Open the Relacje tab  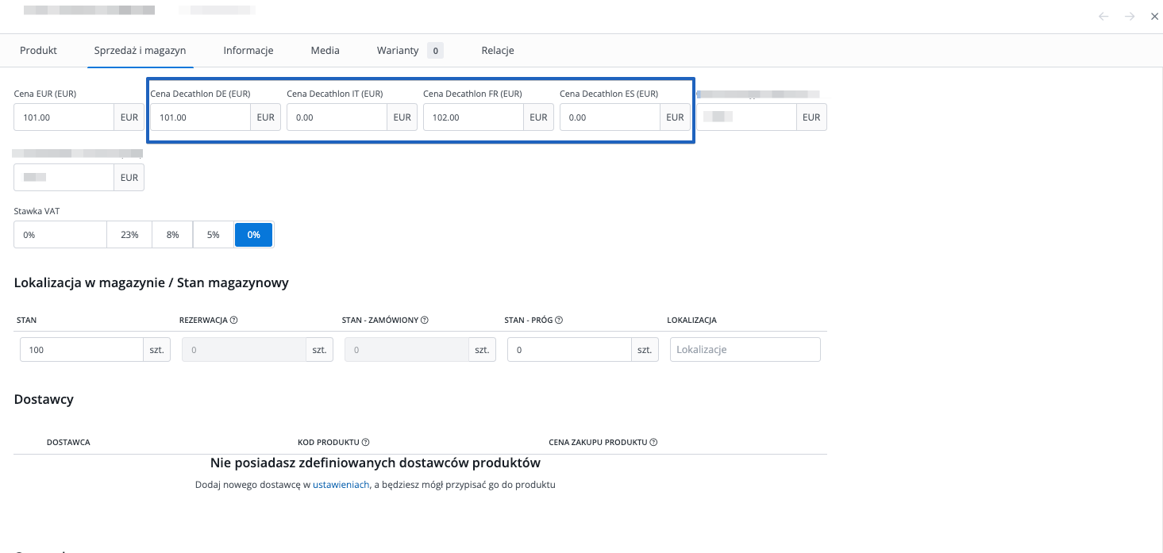(498, 50)
